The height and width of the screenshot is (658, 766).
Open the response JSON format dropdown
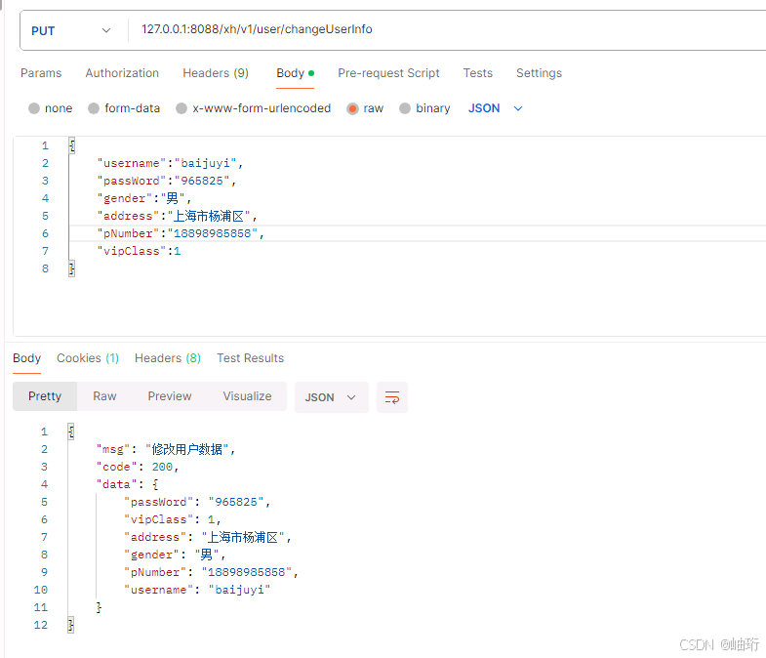point(331,397)
